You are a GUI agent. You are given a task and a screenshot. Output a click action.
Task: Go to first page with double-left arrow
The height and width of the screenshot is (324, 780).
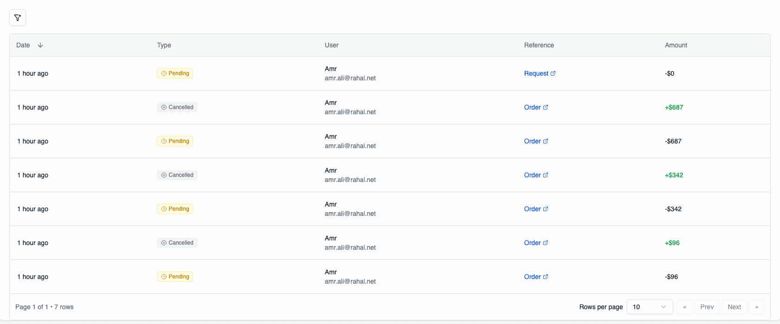684,307
